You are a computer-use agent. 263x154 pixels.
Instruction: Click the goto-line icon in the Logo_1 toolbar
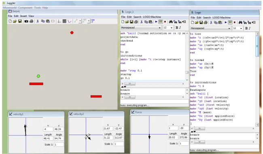[x=184, y=22]
